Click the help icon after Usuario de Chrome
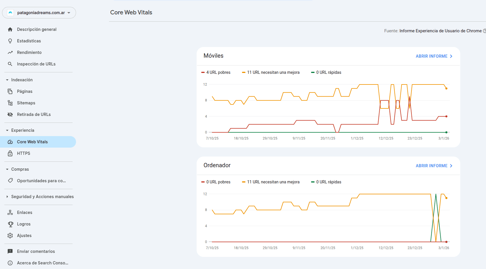Image resolution: width=486 pixels, height=269 pixels. (485, 31)
